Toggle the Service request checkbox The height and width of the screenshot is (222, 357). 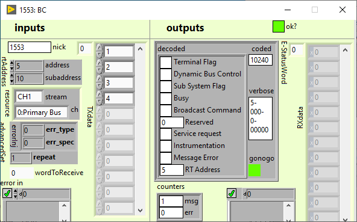pos(166,134)
